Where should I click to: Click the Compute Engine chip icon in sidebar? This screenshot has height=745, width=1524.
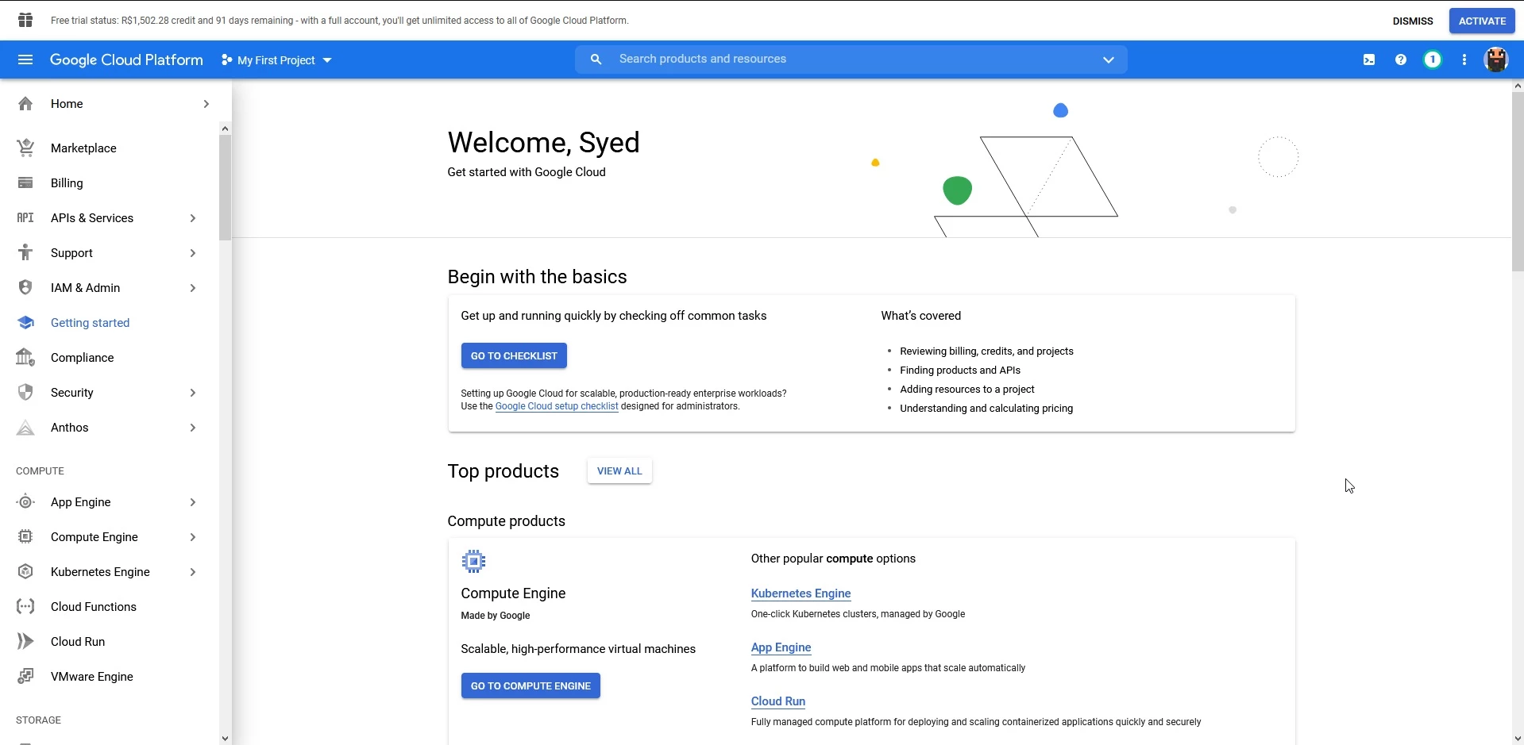[25, 537]
